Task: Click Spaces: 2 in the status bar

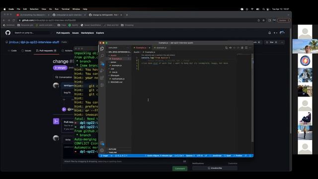Action: coord(190,156)
